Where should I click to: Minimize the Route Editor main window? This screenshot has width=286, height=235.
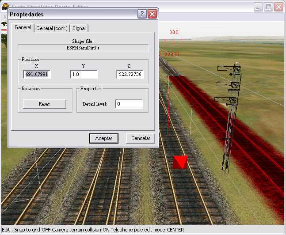258,7
